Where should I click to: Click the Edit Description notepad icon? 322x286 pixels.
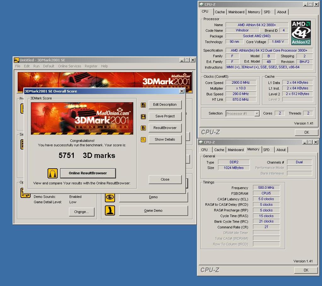(143, 105)
